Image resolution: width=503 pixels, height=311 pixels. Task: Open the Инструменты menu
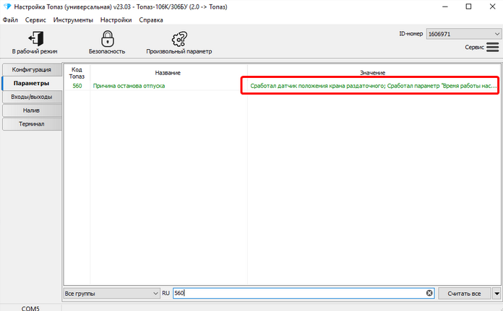click(73, 20)
